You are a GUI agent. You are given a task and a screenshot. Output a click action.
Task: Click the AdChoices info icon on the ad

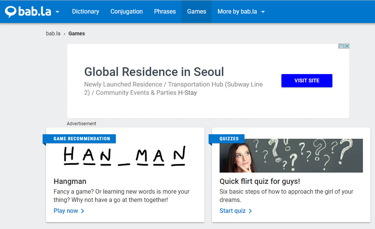341,46
